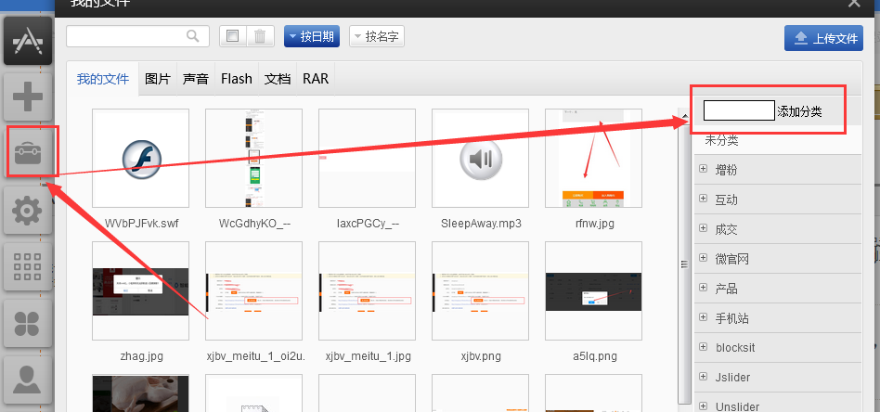Switch to the Flash tab
Screen dimensions: 880x412
coord(236,79)
